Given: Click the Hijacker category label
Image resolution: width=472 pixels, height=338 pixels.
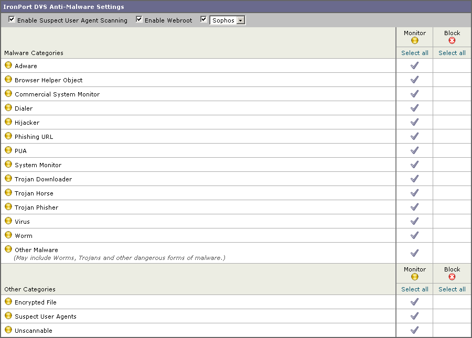Looking at the screenshot, I should (x=27, y=123).
